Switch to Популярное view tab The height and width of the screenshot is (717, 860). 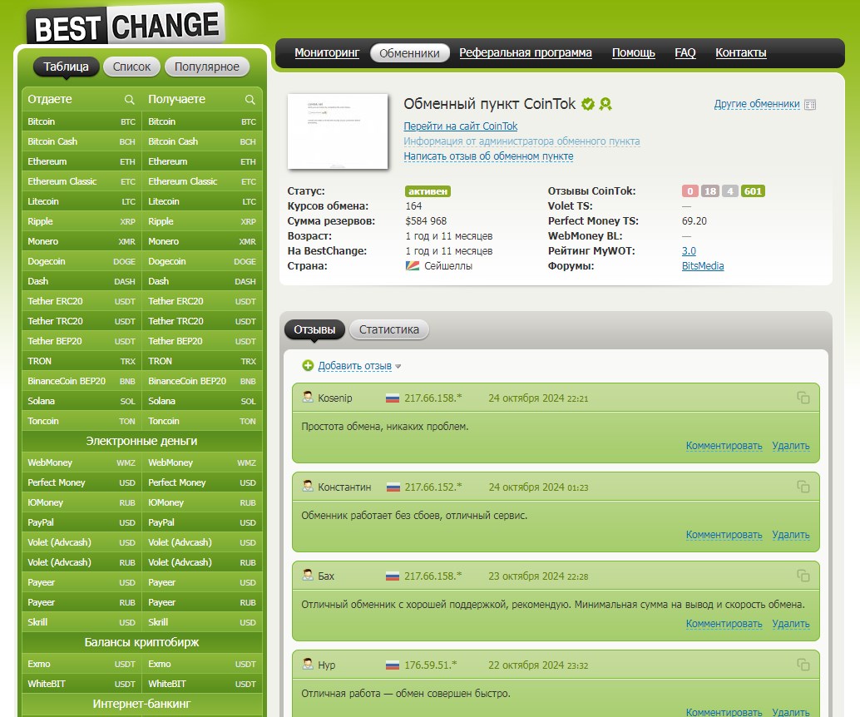click(207, 67)
